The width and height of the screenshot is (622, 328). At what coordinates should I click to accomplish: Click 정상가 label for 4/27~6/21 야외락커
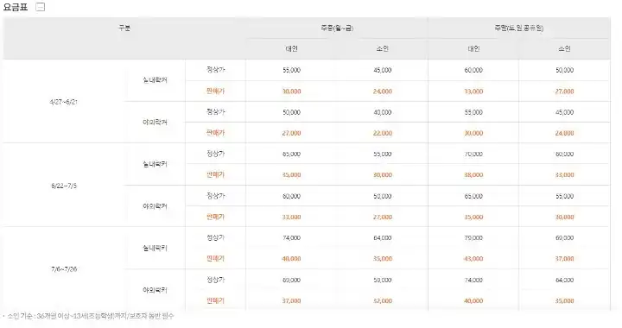[x=215, y=111]
